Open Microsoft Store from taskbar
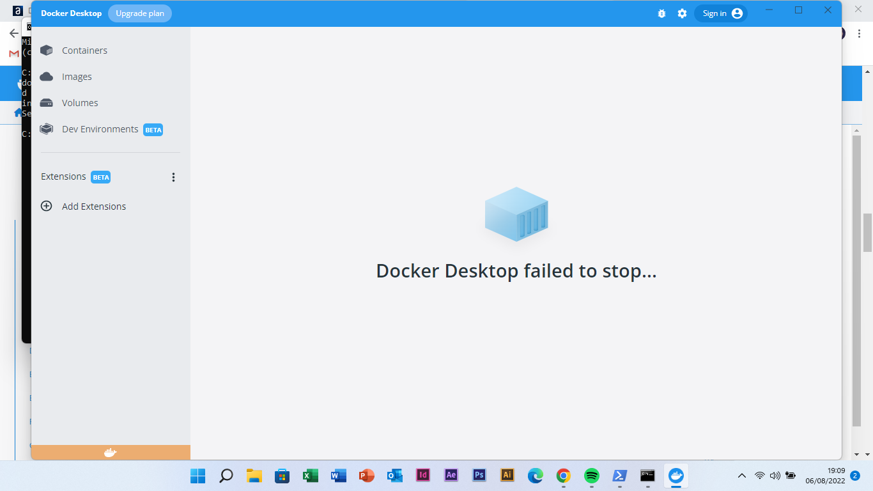Screen dimensions: 873x491 (282, 476)
